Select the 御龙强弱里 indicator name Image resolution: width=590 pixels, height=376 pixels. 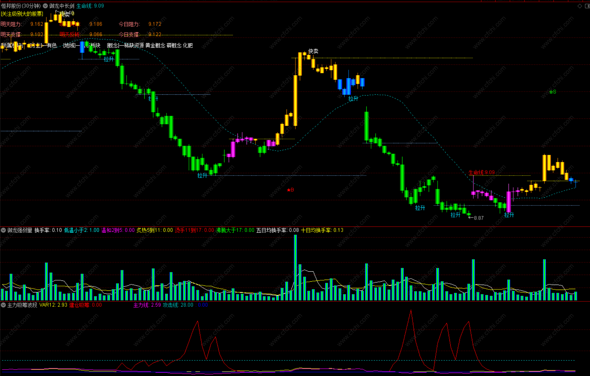pyautogui.click(x=20, y=230)
